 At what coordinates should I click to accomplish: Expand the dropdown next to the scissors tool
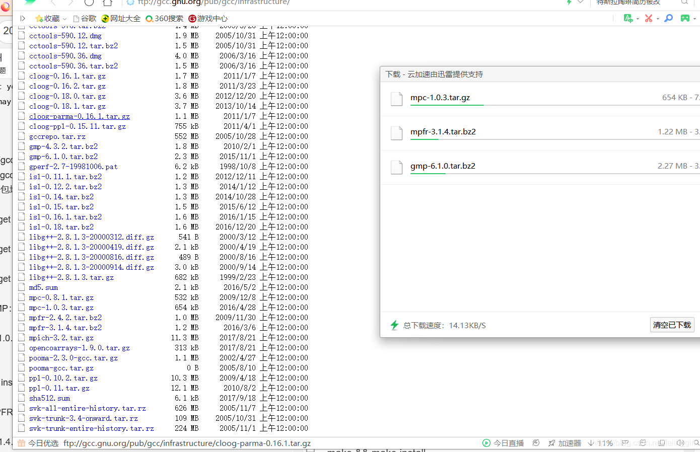(658, 19)
